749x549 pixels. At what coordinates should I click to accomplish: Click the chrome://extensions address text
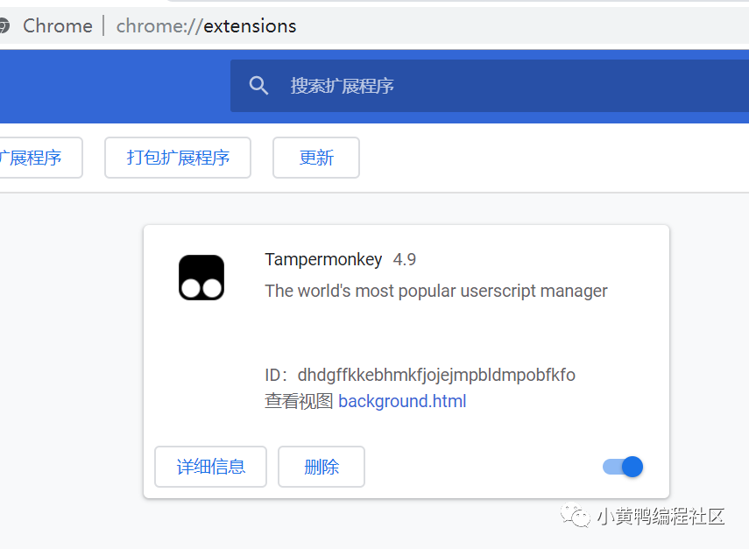pos(207,25)
